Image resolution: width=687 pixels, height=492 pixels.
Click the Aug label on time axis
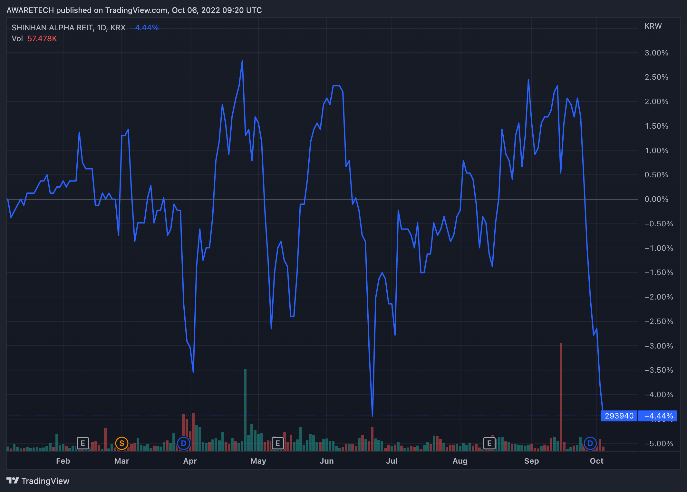click(x=460, y=461)
